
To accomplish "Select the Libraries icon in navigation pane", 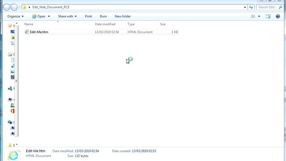I will [10, 55].
